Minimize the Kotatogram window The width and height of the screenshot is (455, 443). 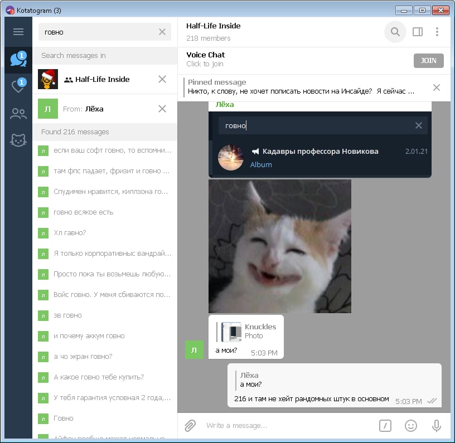click(x=404, y=11)
